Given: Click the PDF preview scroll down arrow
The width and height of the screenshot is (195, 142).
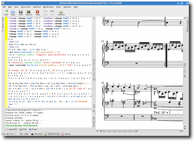Looking at the screenshot, I should click(185, 128).
